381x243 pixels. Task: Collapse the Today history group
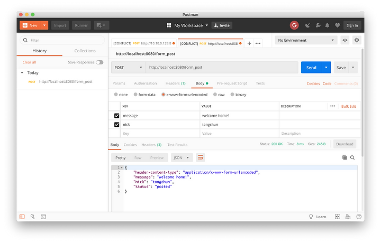pyautogui.click(x=22, y=73)
